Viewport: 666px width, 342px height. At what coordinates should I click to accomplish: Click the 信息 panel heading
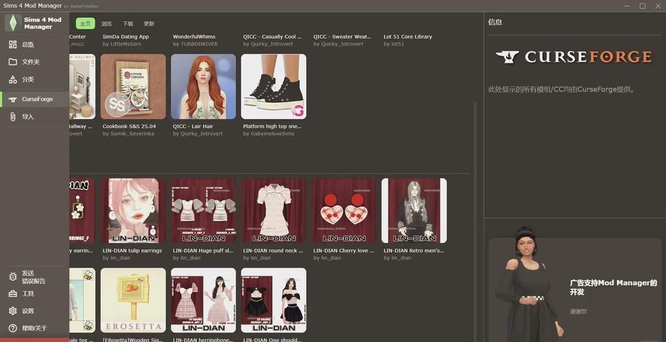coord(495,22)
